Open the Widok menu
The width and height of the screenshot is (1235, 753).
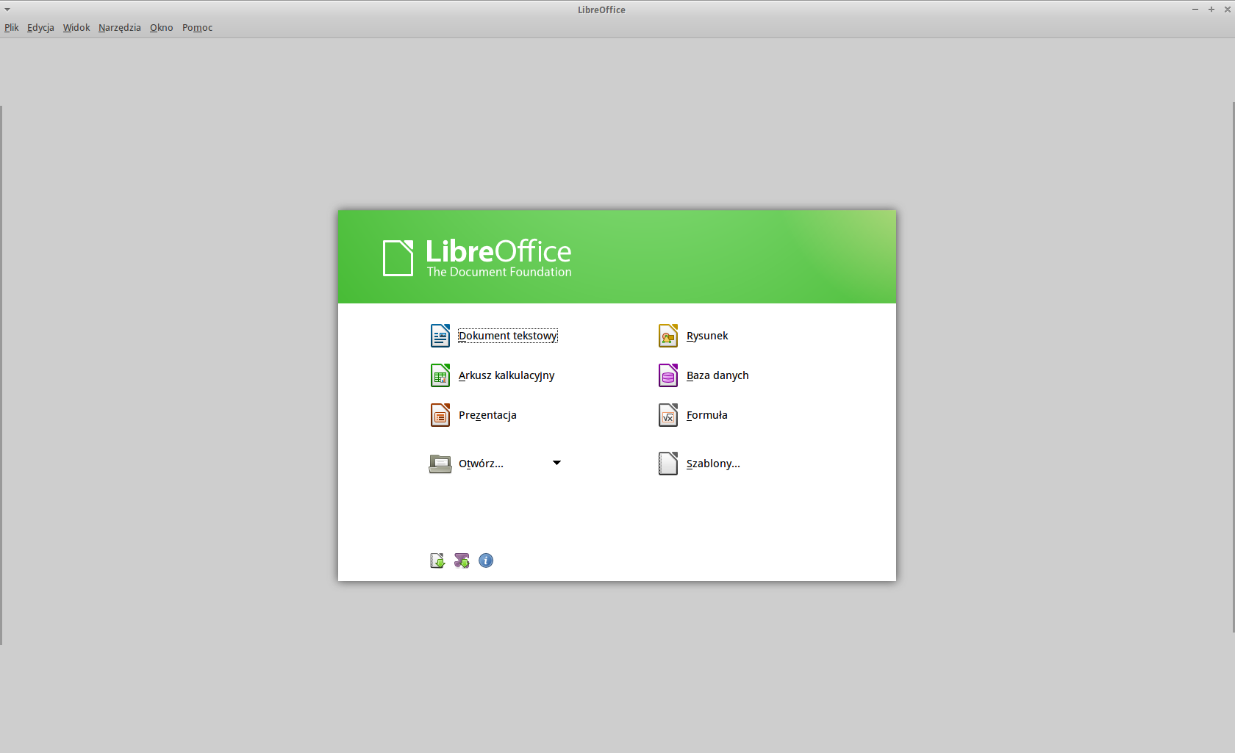pos(76,28)
